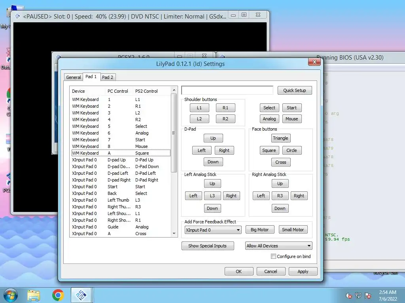Select WM Keyboard row mapped to Mouse

coord(121,146)
